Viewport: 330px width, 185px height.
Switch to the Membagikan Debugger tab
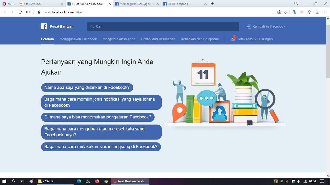[x=137, y=4]
